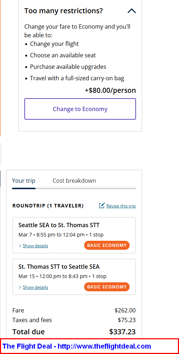Collapse the Too many restrictions panel chevron
This screenshot has height=354, width=179.
pyautogui.click(x=132, y=11)
